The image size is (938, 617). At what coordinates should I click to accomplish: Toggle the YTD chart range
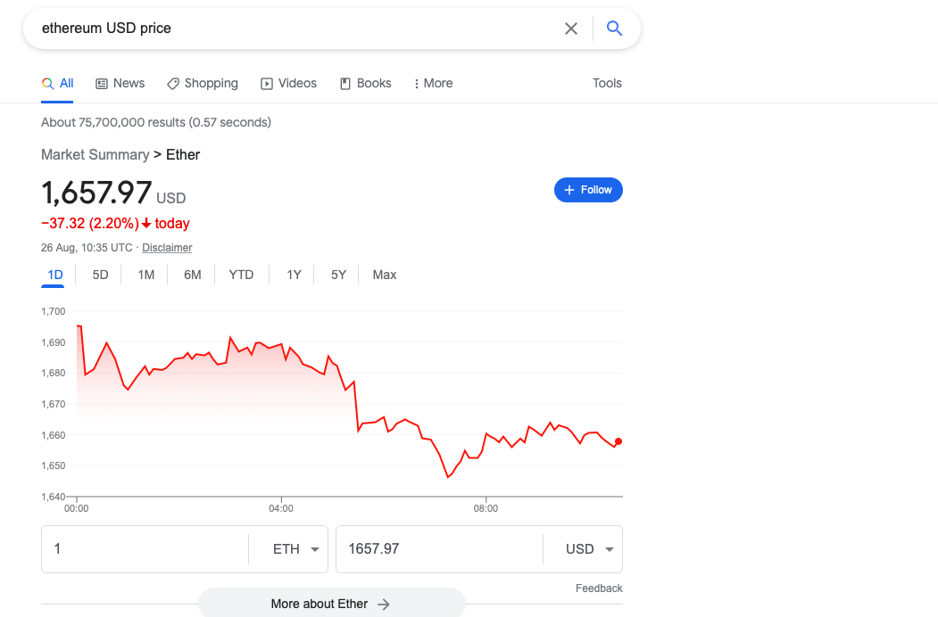(x=241, y=275)
